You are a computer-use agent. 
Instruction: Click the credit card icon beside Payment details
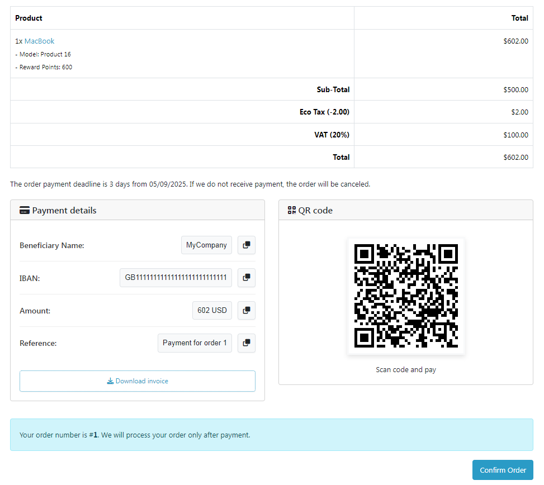pyautogui.click(x=24, y=211)
